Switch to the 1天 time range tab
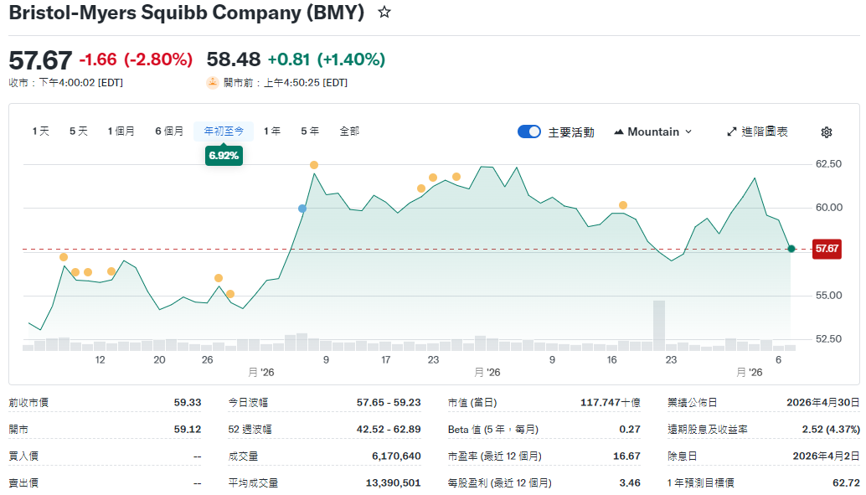The height and width of the screenshot is (495, 866). (x=39, y=131)
